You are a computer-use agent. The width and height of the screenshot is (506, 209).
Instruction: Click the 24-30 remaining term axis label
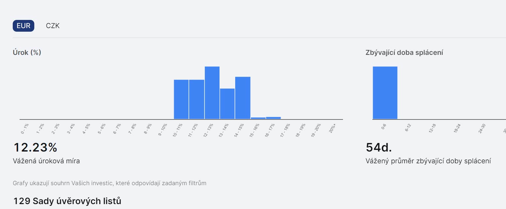click(482, 129)
